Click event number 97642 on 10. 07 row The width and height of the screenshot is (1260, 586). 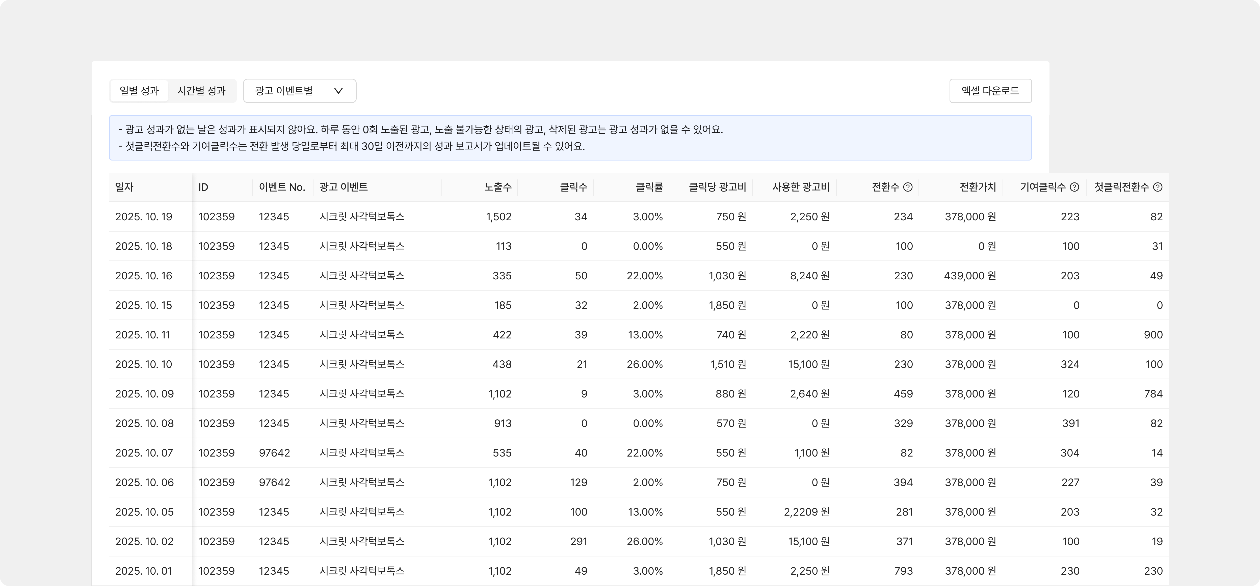(274, 453)
